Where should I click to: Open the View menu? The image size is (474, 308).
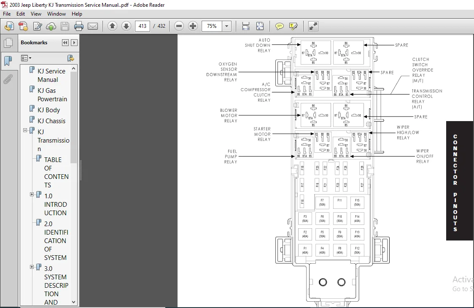click(36, 14)
